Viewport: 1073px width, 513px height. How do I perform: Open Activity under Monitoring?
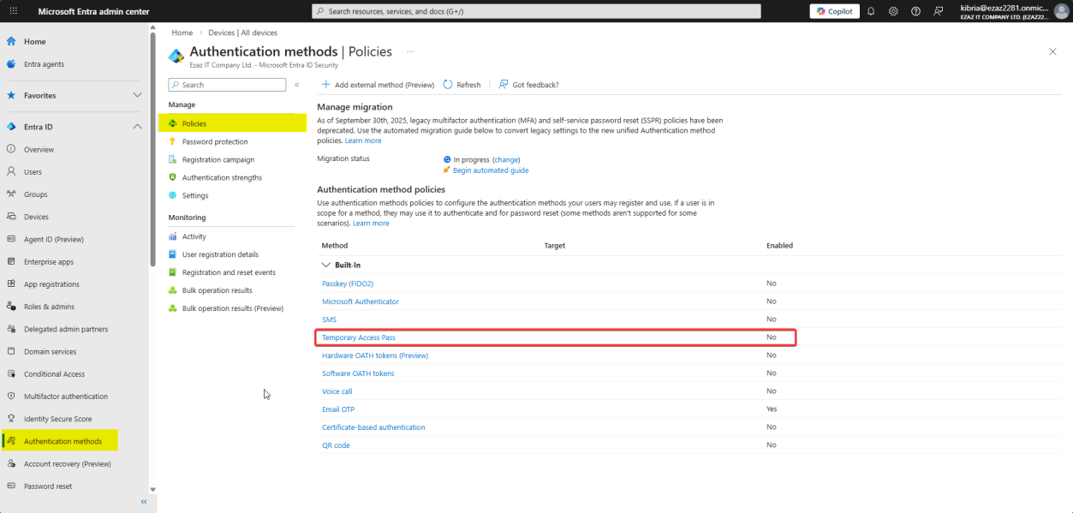pyautogui.click(x=194, y=236)
